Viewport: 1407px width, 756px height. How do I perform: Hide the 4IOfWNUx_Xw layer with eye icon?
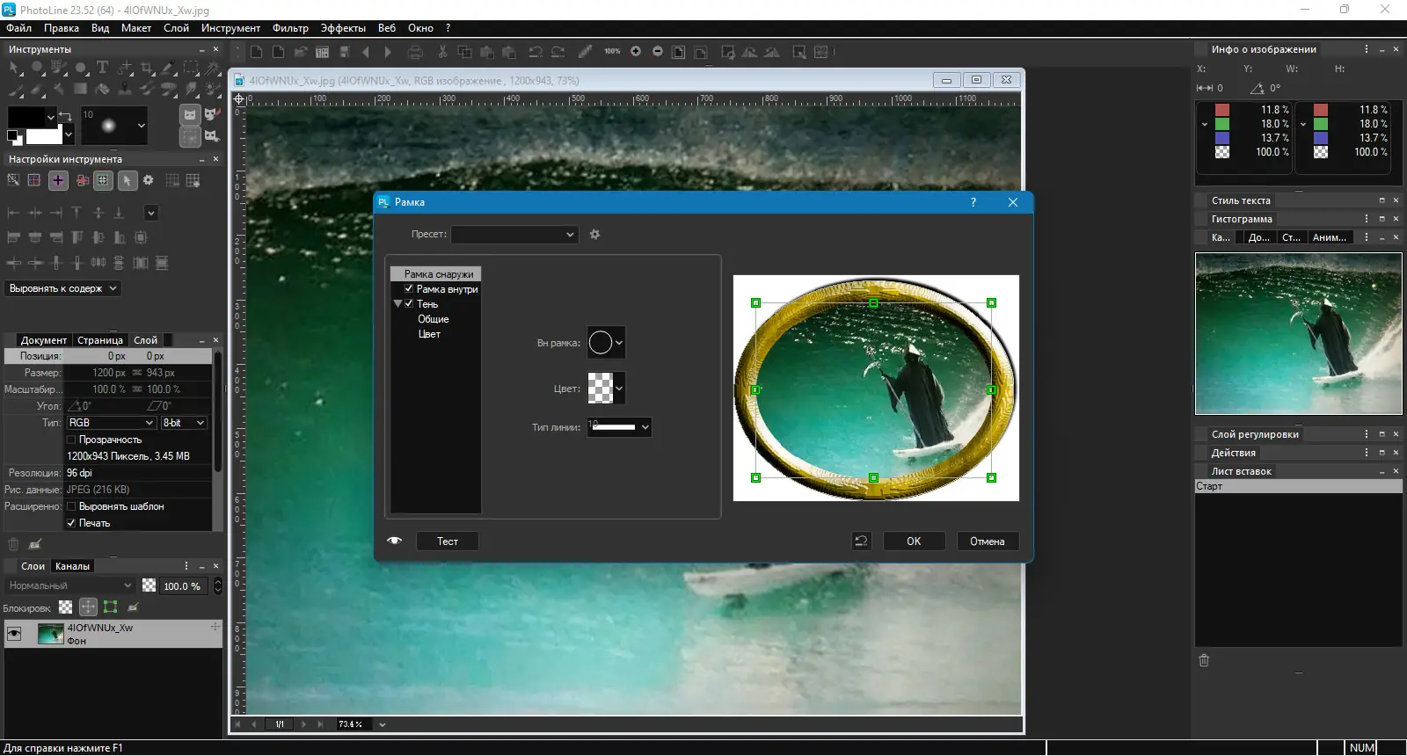pos(14,634)
